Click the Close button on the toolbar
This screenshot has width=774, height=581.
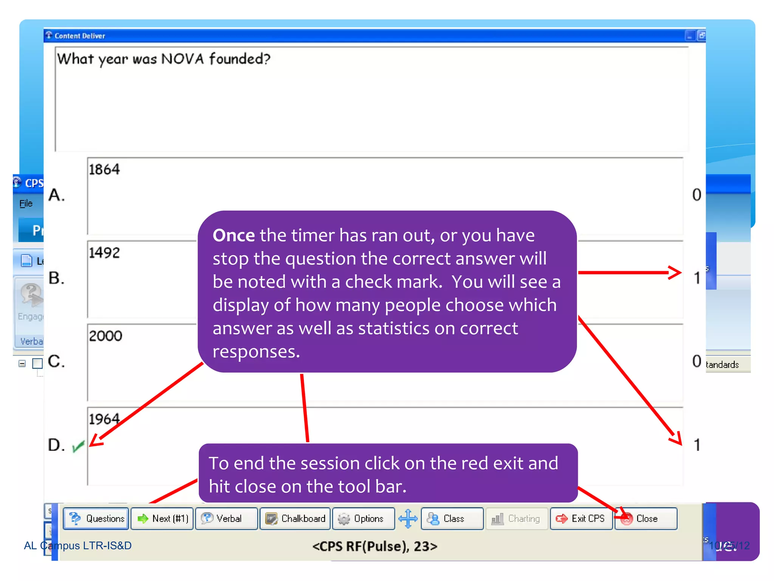[x=646, y=518]
